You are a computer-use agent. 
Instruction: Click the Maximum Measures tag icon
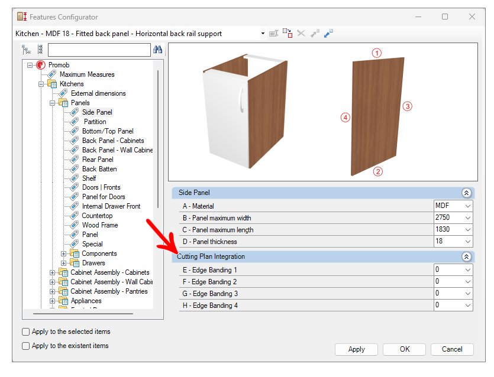(52, 74)
